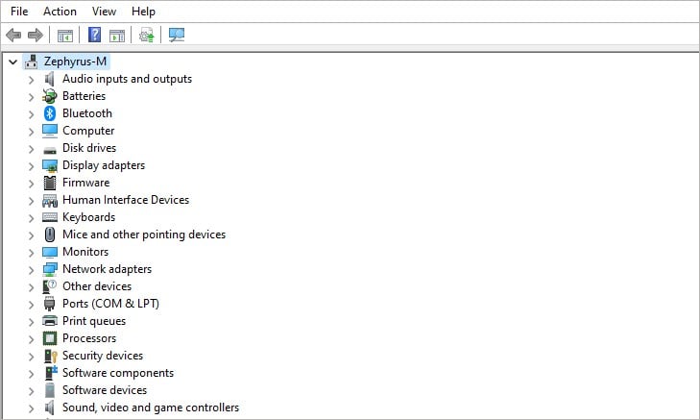Expand the Processors category
Viewport: 700px width, 420px height.
(31, 339)
